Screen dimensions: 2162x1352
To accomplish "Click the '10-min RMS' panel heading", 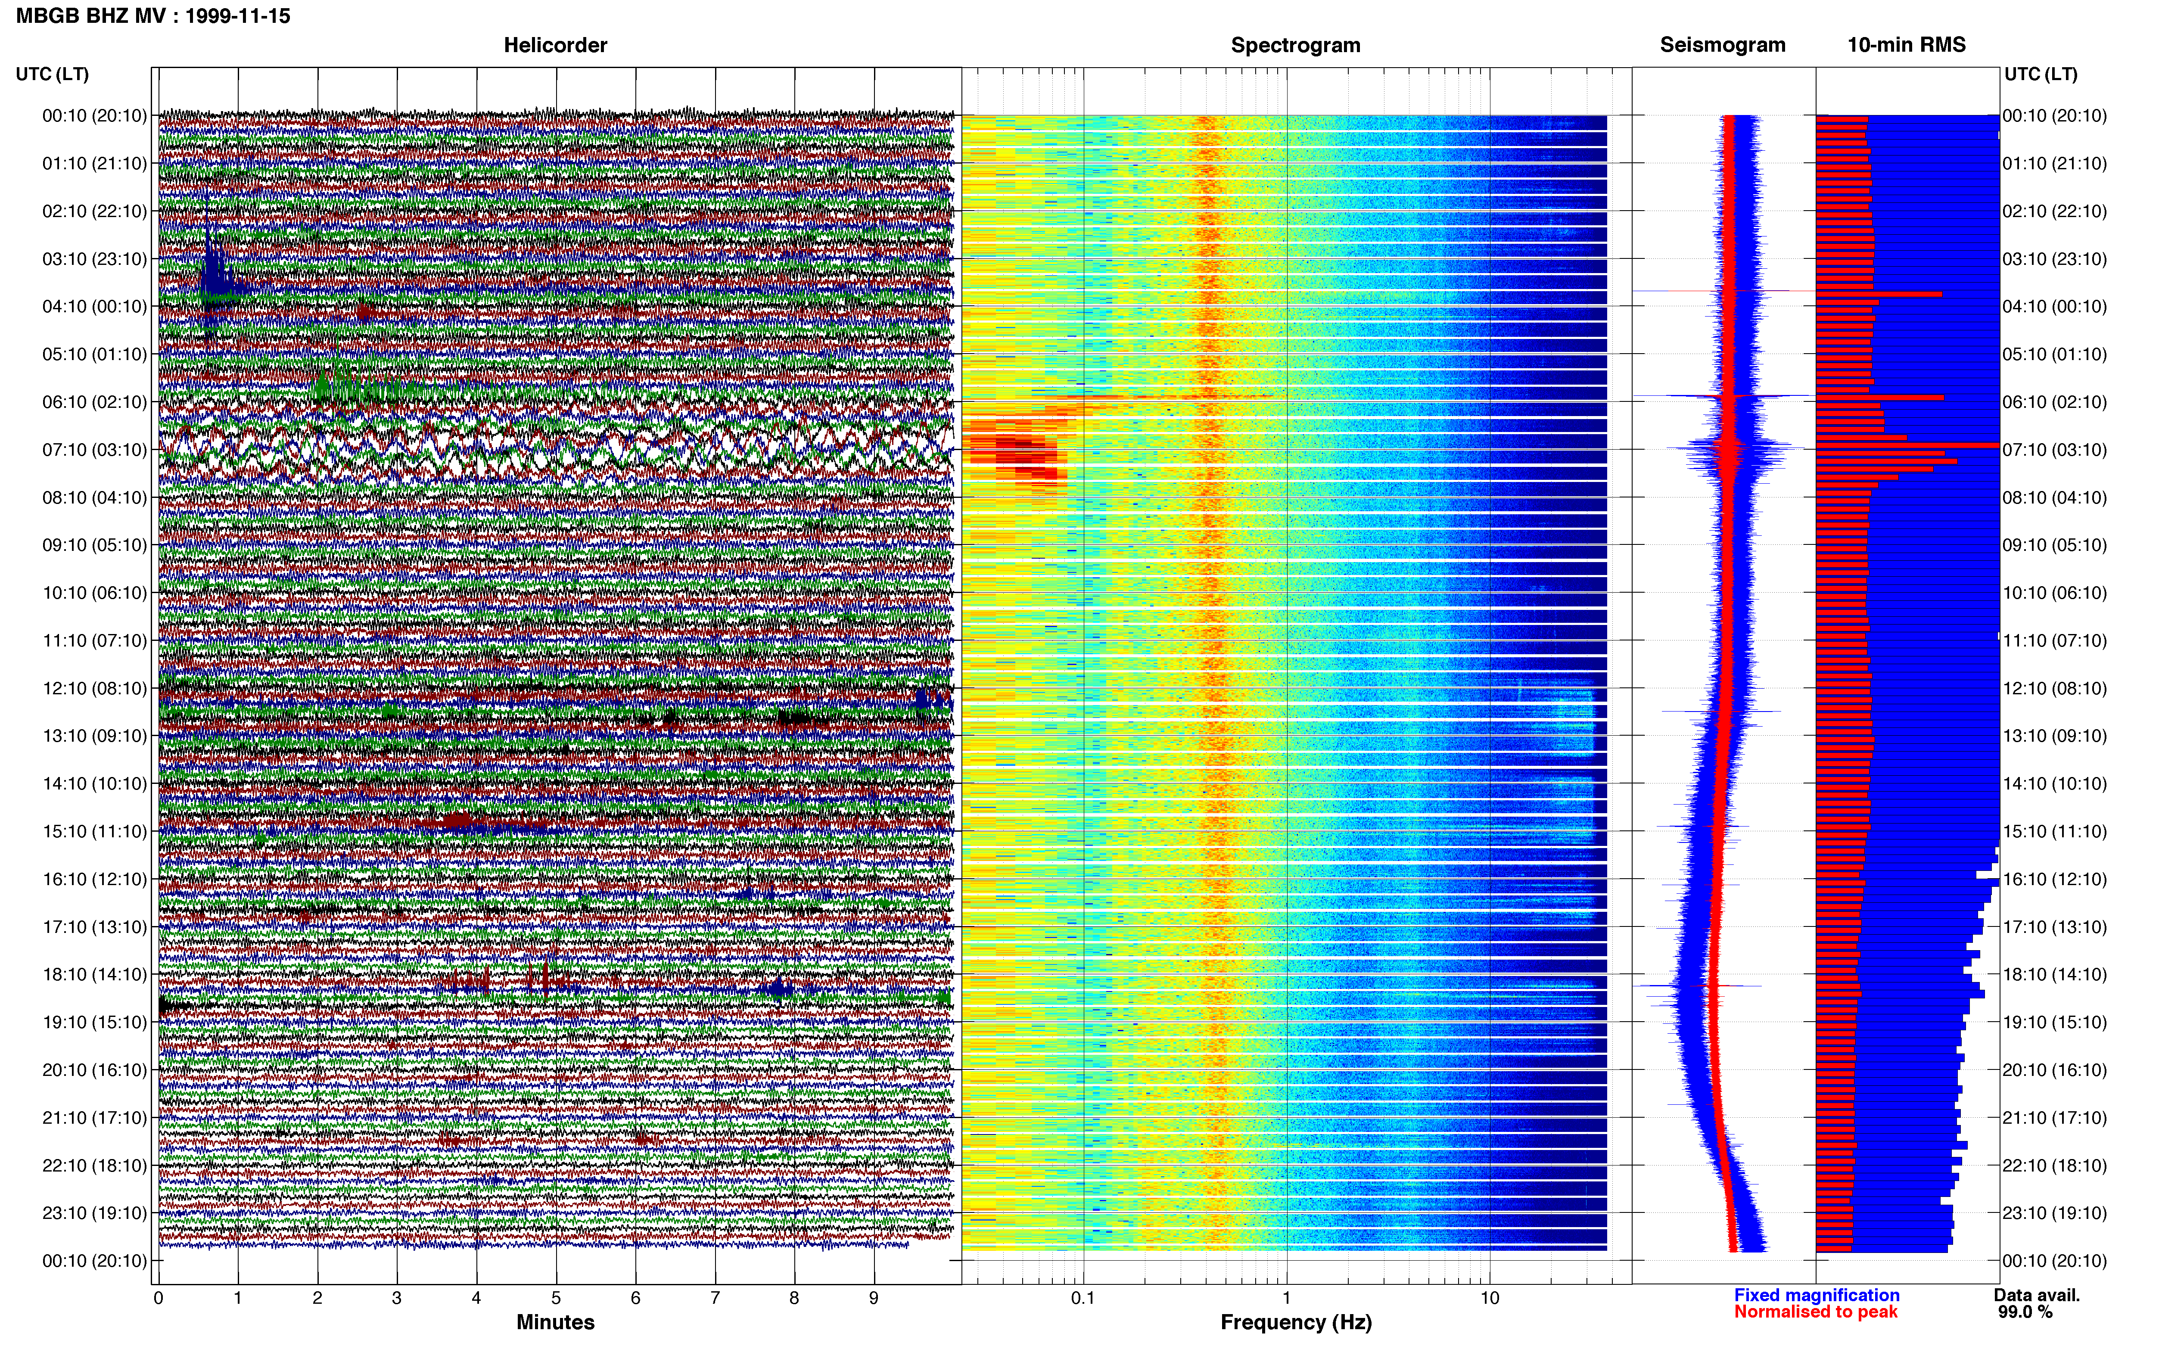I will pos(1906,45).
